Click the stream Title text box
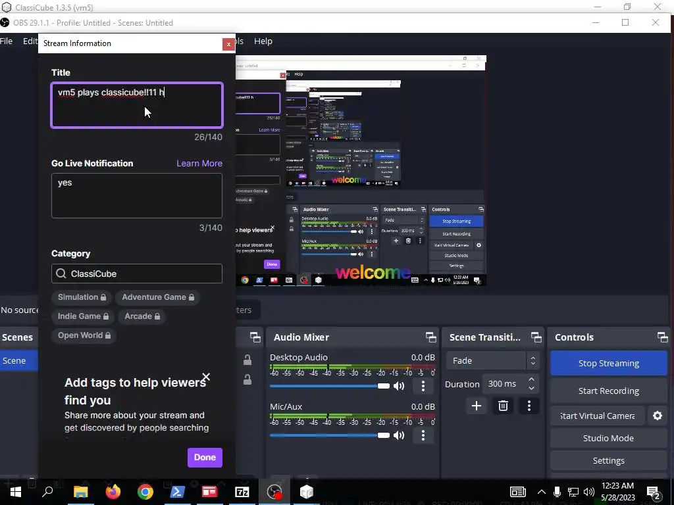The height and width of the screenshot is (505, 674). coord(137,105)
